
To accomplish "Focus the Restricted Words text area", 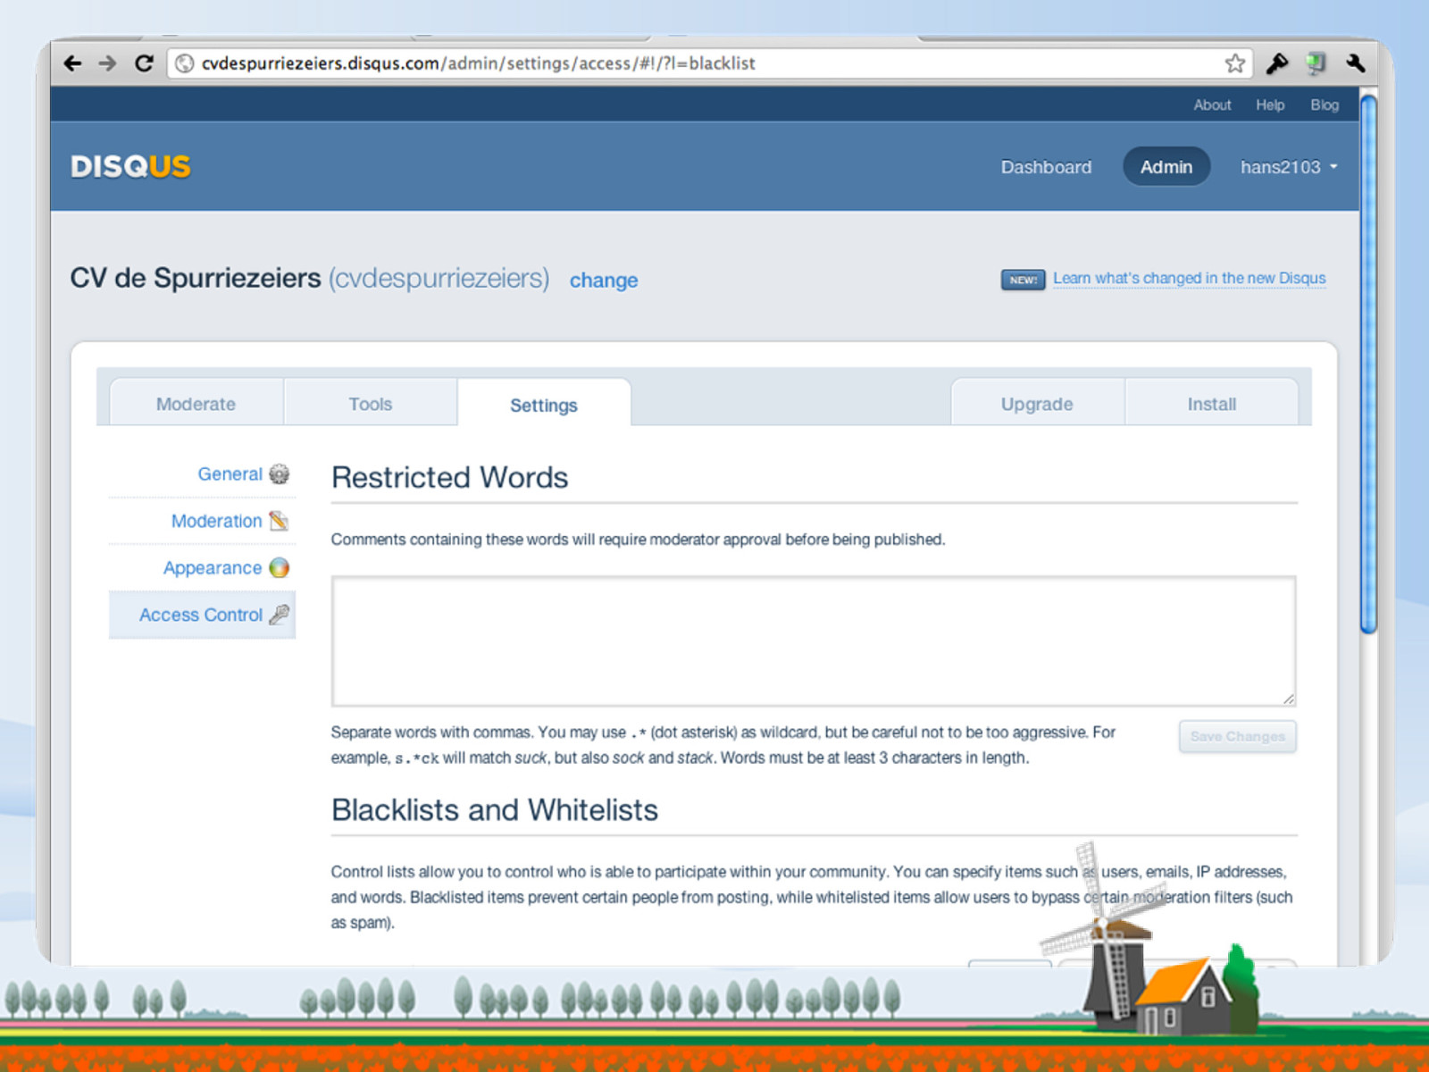I will click(x=814, y=641).
